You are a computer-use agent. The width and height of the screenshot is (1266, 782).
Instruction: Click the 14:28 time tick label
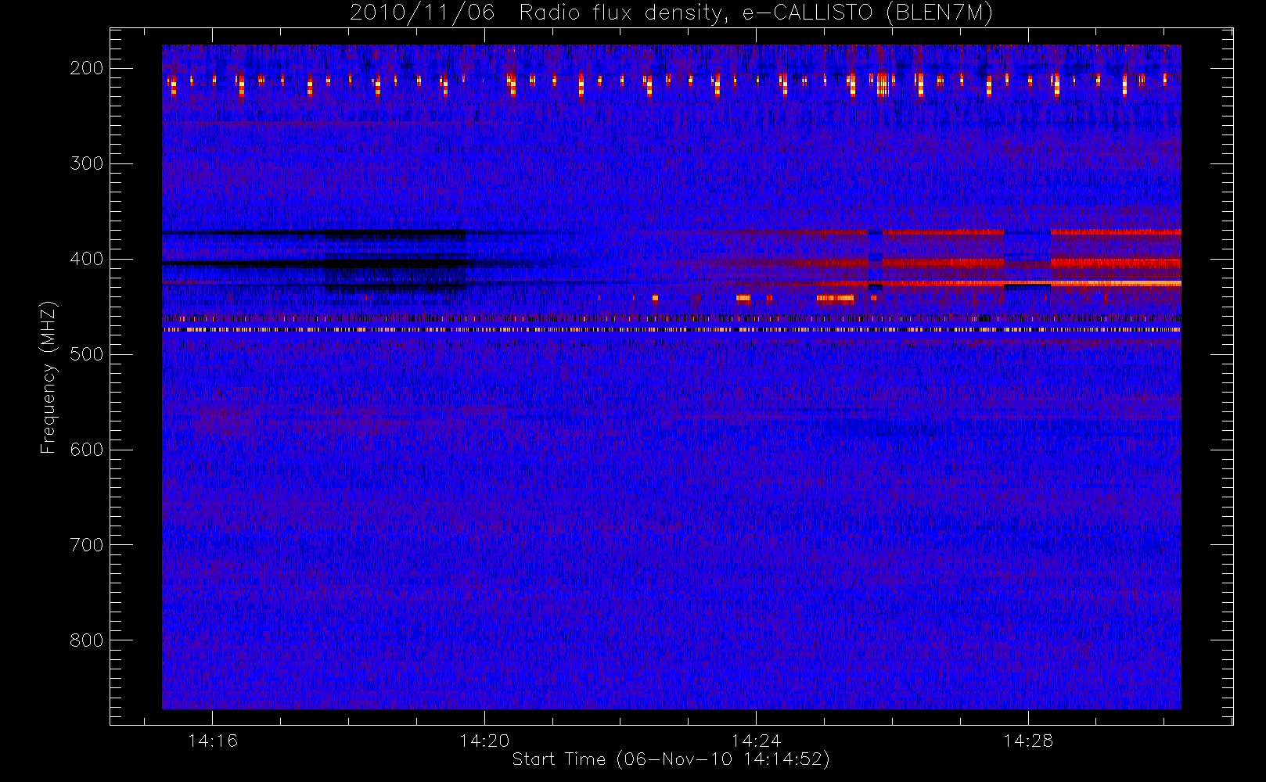click(x=1028, y=741)
